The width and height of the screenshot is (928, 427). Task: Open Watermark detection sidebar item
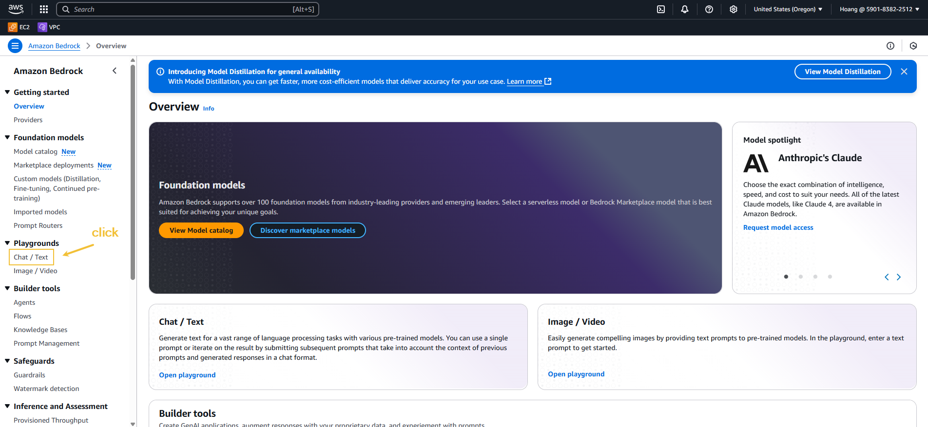pos(46,389)
